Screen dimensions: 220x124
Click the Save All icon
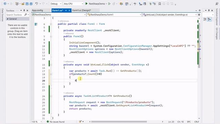tap(31, 4)
